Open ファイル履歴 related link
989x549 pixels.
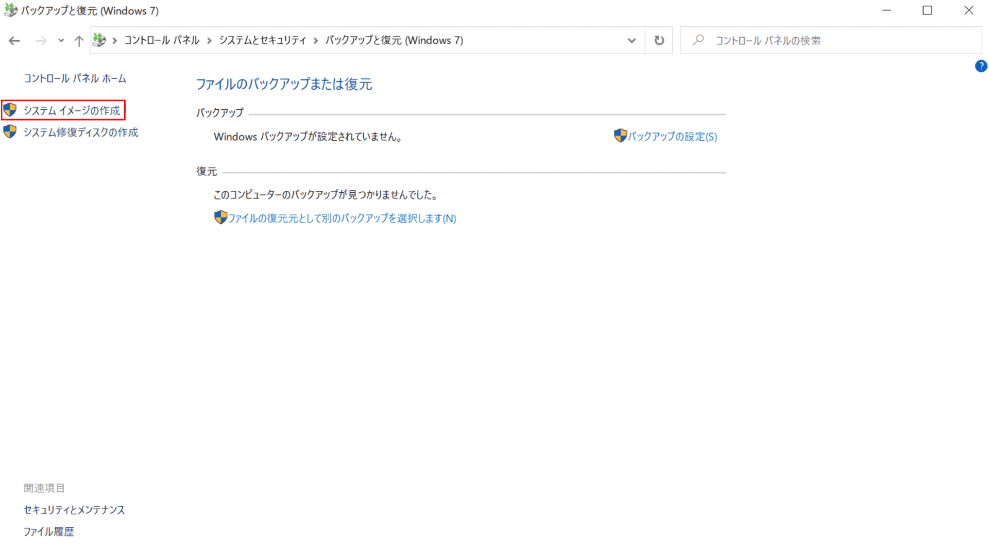coord(49,531)
